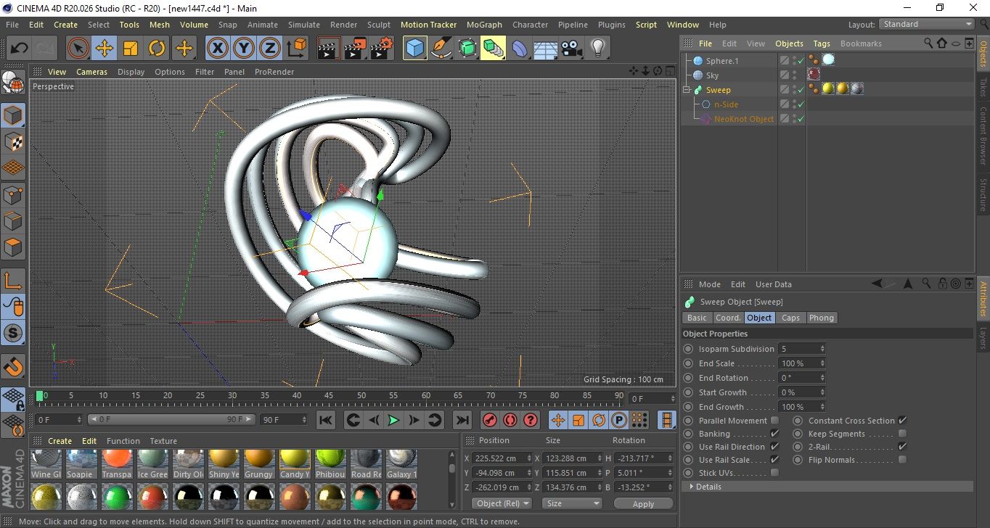990x528 pixels.
Task: Click the Undo arrow icon
Action: tap(19, 49)
